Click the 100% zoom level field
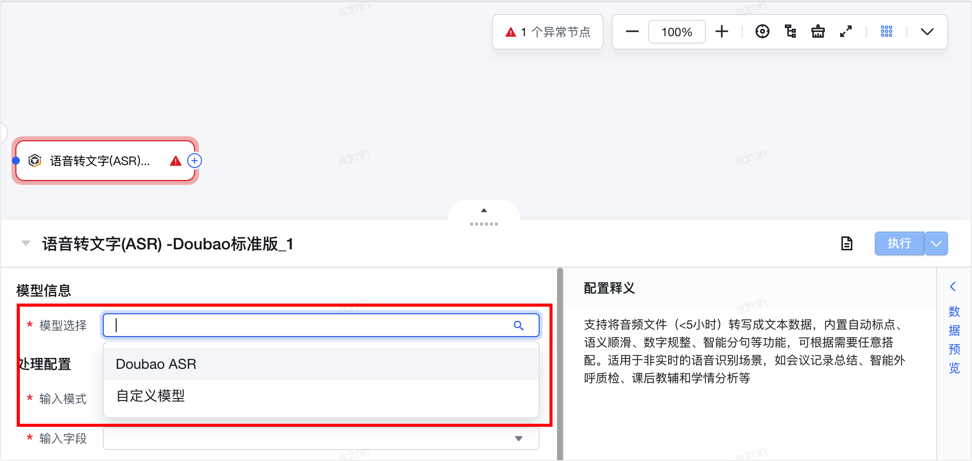This screenshot has height=461, width=972. coord(677,32)
